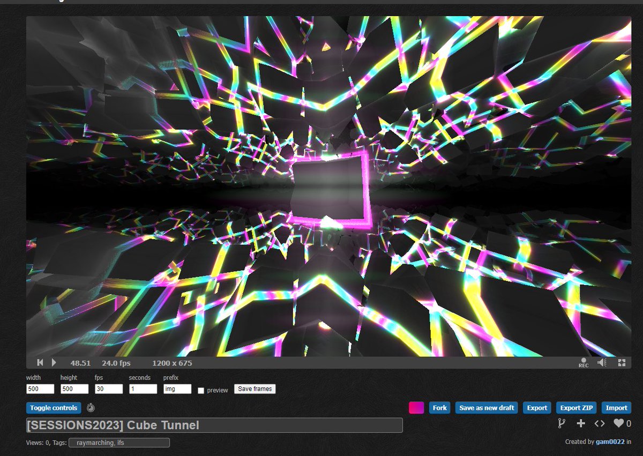Screen dimensions: 643x456
Task: Click the Export ZIP button
Action: pyautogui.click(x=577, y=408)
